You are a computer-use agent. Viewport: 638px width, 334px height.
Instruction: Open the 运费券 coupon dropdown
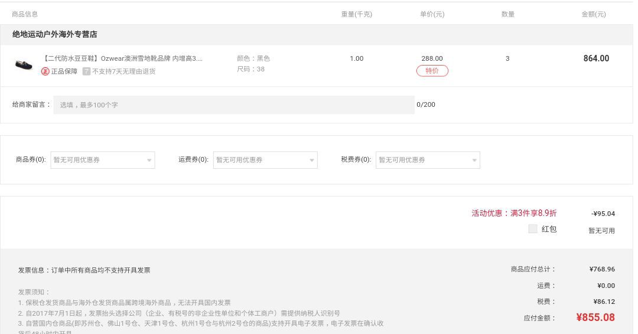(x=265, y=160)
